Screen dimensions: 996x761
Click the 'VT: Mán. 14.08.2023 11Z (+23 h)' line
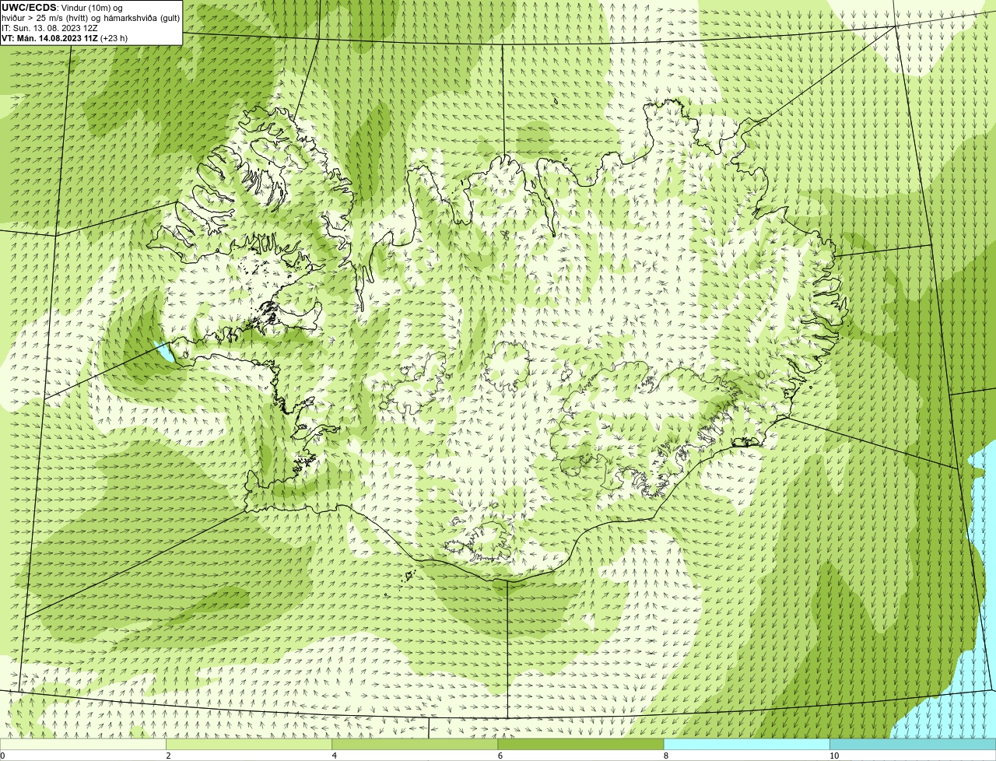coord(65,37)
